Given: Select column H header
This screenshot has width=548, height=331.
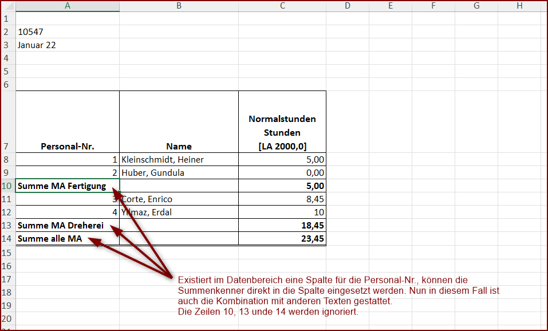Looking at the screenshot, I should 519,6.
